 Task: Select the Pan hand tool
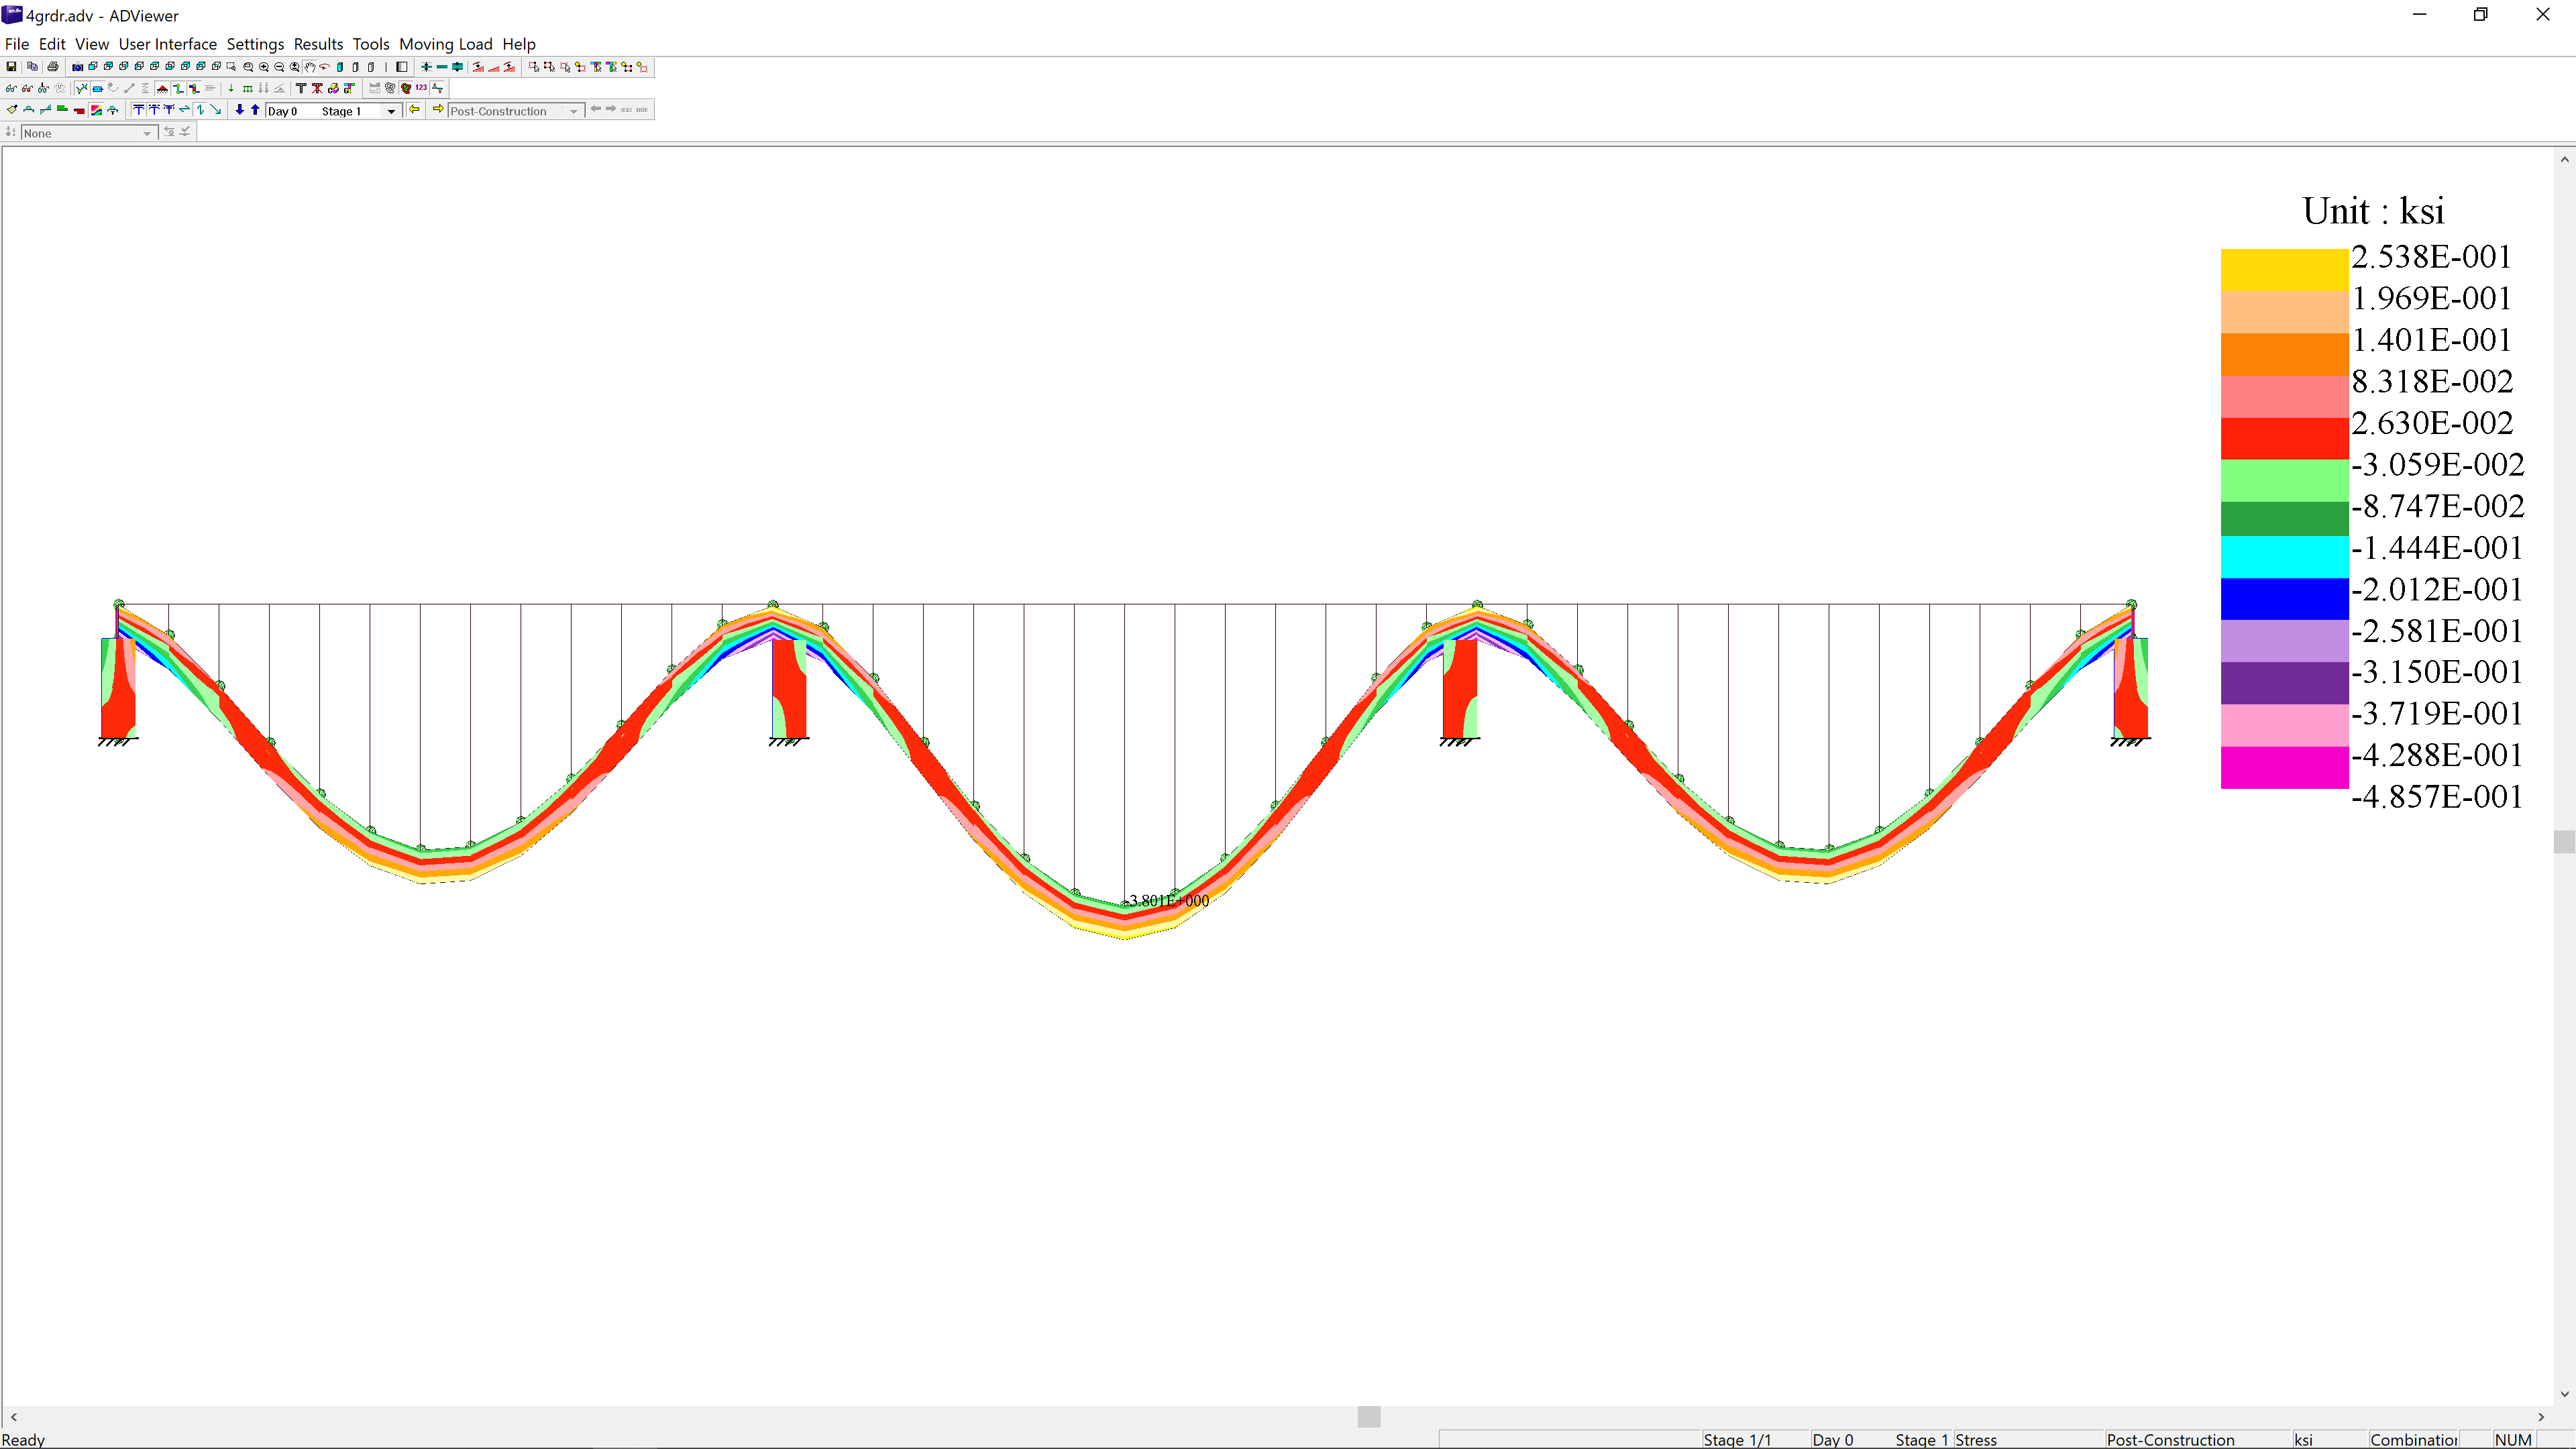[310, 67]
